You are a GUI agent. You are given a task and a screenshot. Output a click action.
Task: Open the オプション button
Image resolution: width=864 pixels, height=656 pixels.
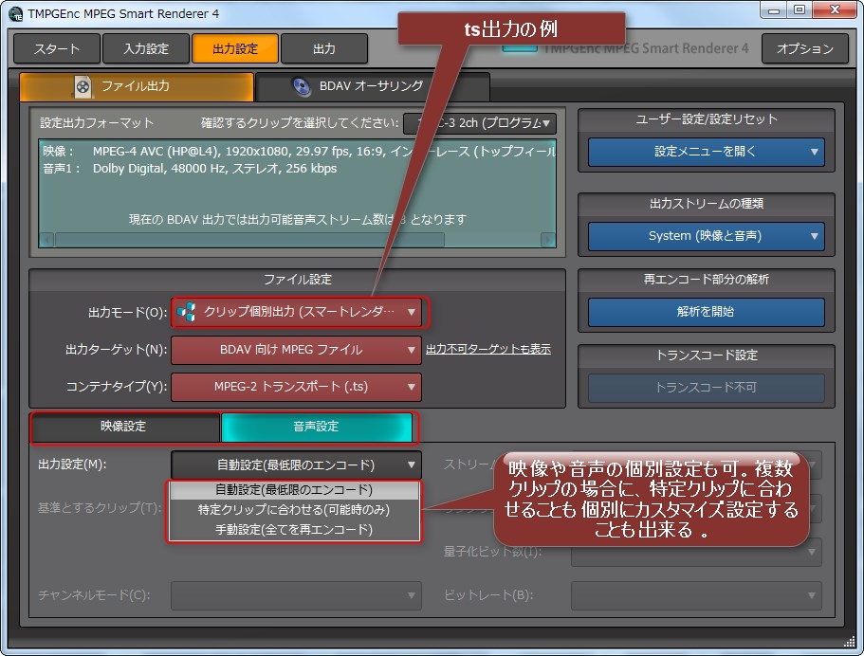tap(805, 49)
